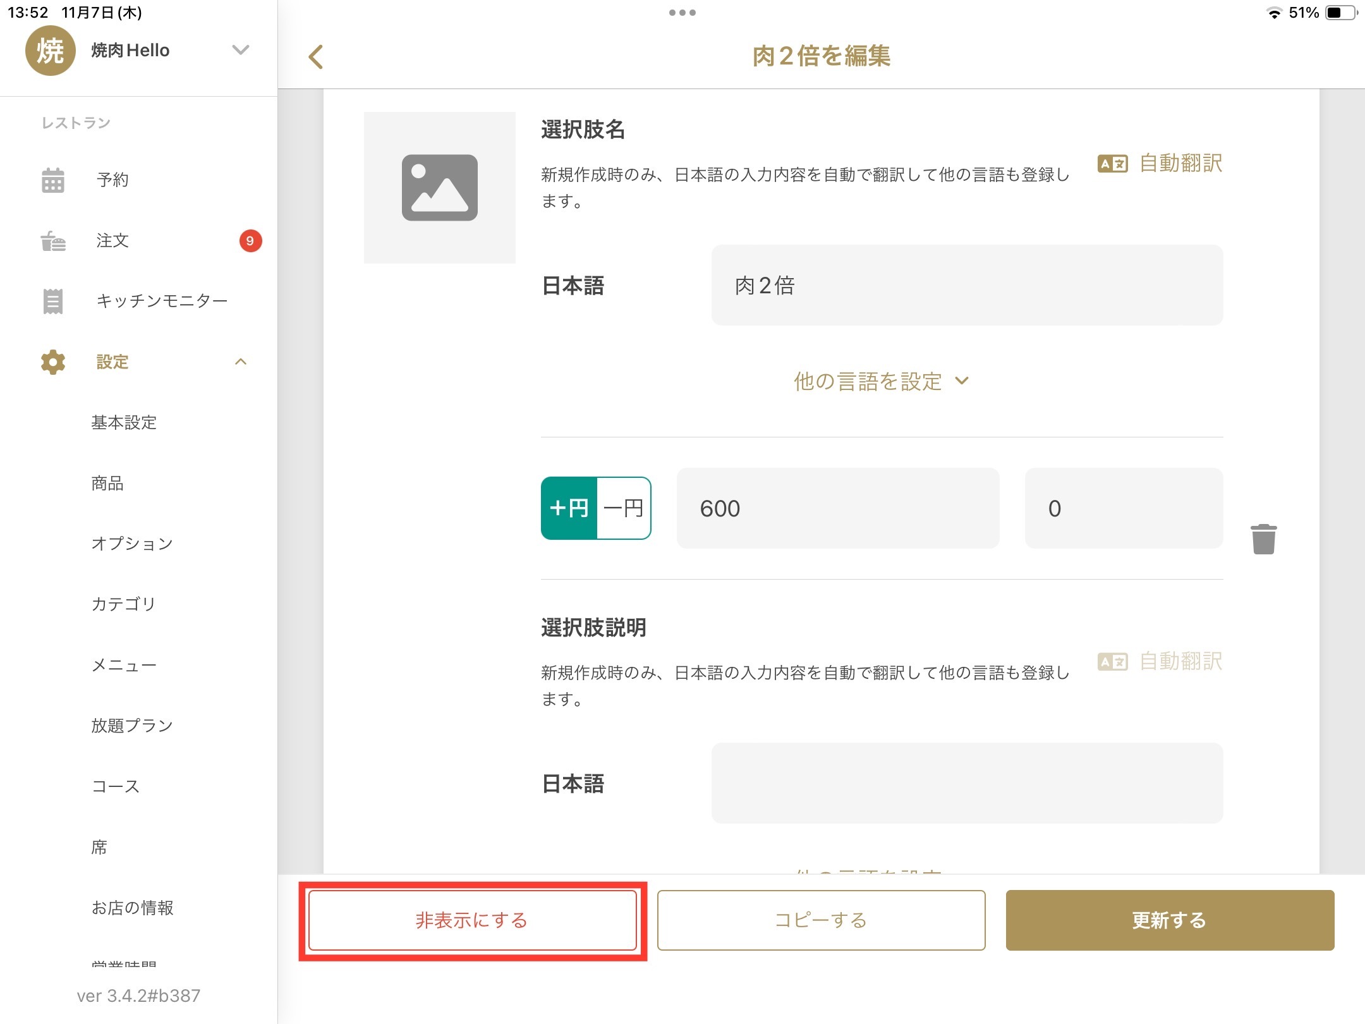Select お店の情報 submenu item
The height and width of the screenshot is (1024, 1365).
click(x=132, y=908)
